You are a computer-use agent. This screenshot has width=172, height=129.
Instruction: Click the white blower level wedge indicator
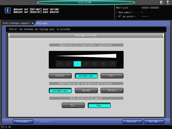coord(86,56)
